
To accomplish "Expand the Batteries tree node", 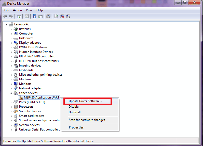I will [11, 29].
